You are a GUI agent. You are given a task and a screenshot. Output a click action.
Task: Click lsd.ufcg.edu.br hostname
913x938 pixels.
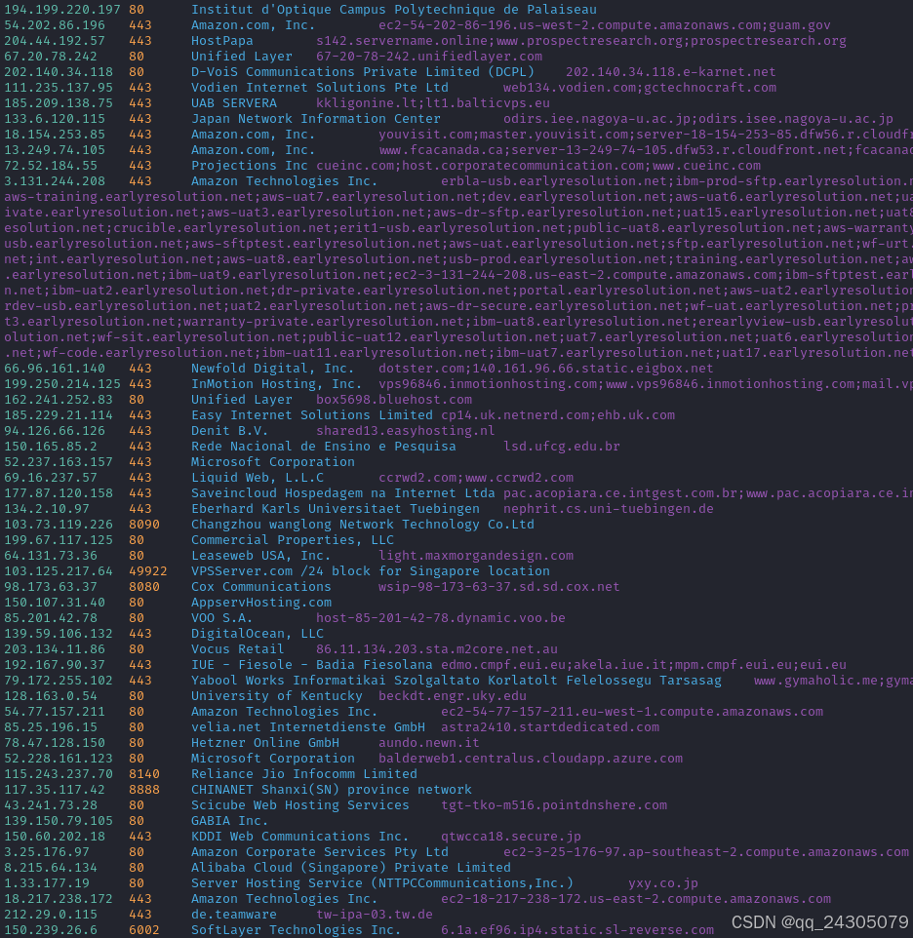[561, 446]
